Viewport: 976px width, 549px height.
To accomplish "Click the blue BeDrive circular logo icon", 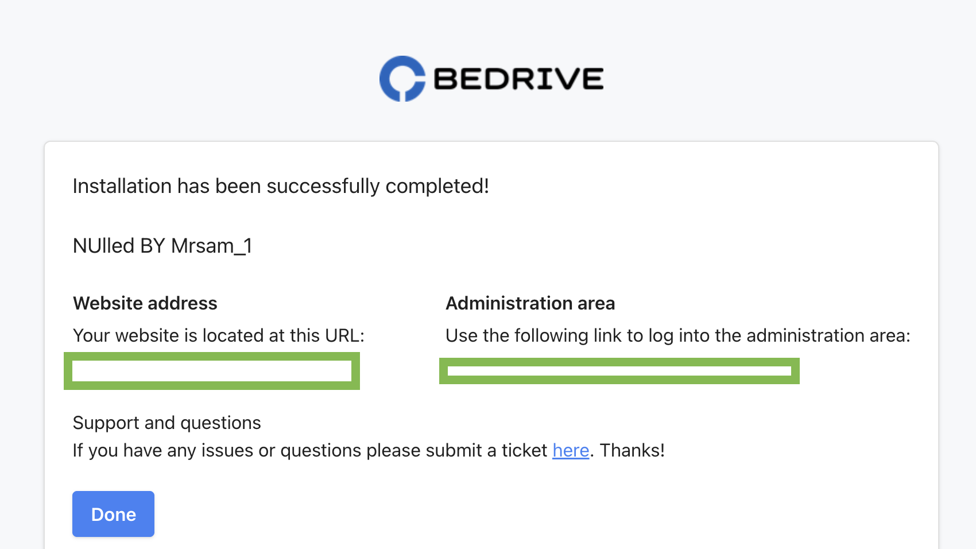I will 402,79.
